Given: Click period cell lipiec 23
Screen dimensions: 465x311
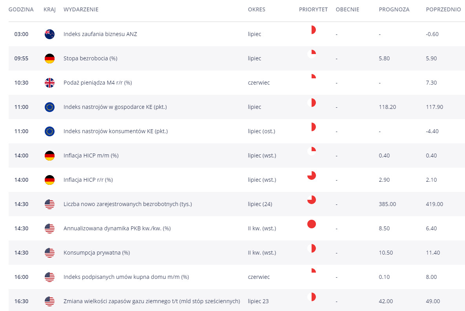Looking at the screenshot, I should pos(258,301).
